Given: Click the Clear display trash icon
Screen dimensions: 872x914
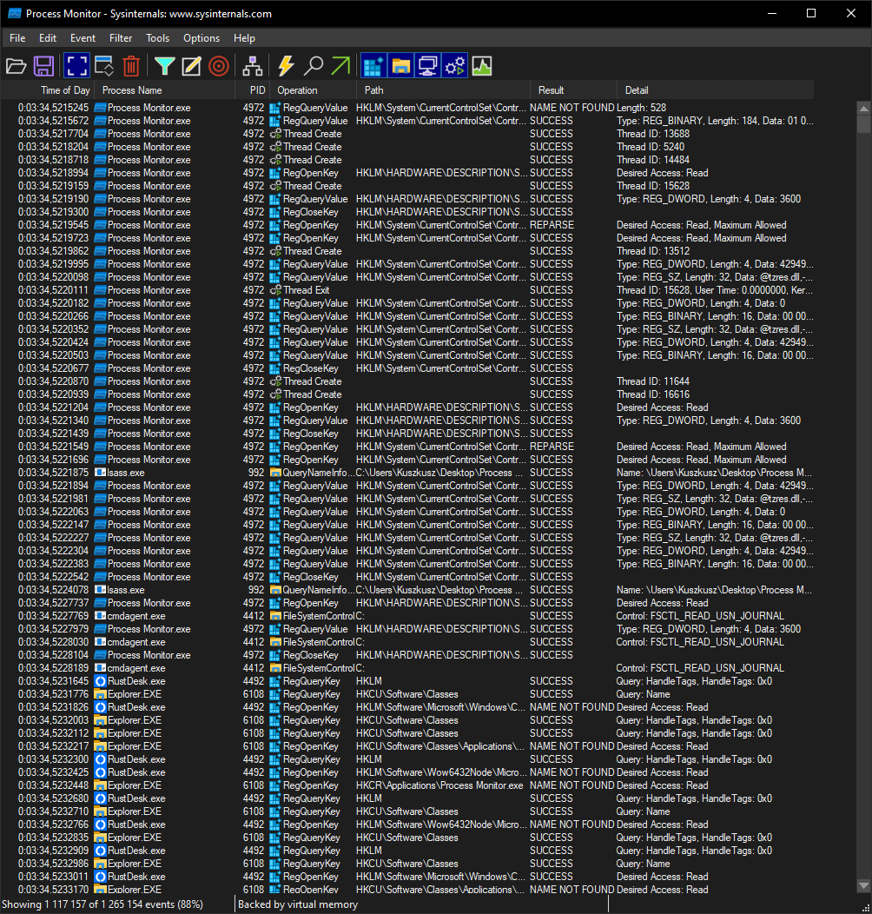Looking at the screenshot, I should [x=132, y=66].
